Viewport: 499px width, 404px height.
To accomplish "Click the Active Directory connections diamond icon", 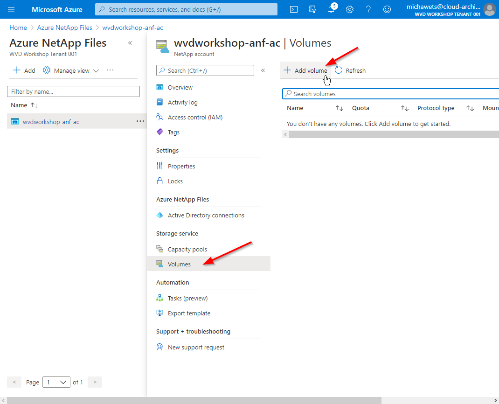I will (x=160, y=215).
